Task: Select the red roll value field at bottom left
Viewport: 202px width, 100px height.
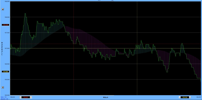Action: click(26, 97)
